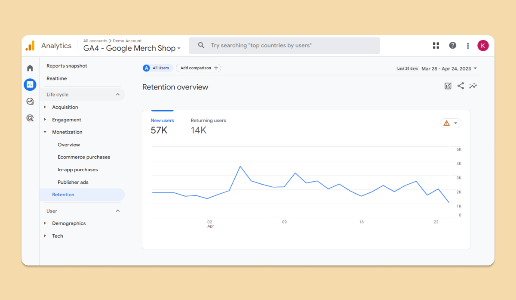Screen dimensions: 516x300
Task: Click the Add comparison button
Action: pyautogui.click(x=199, y=68)
